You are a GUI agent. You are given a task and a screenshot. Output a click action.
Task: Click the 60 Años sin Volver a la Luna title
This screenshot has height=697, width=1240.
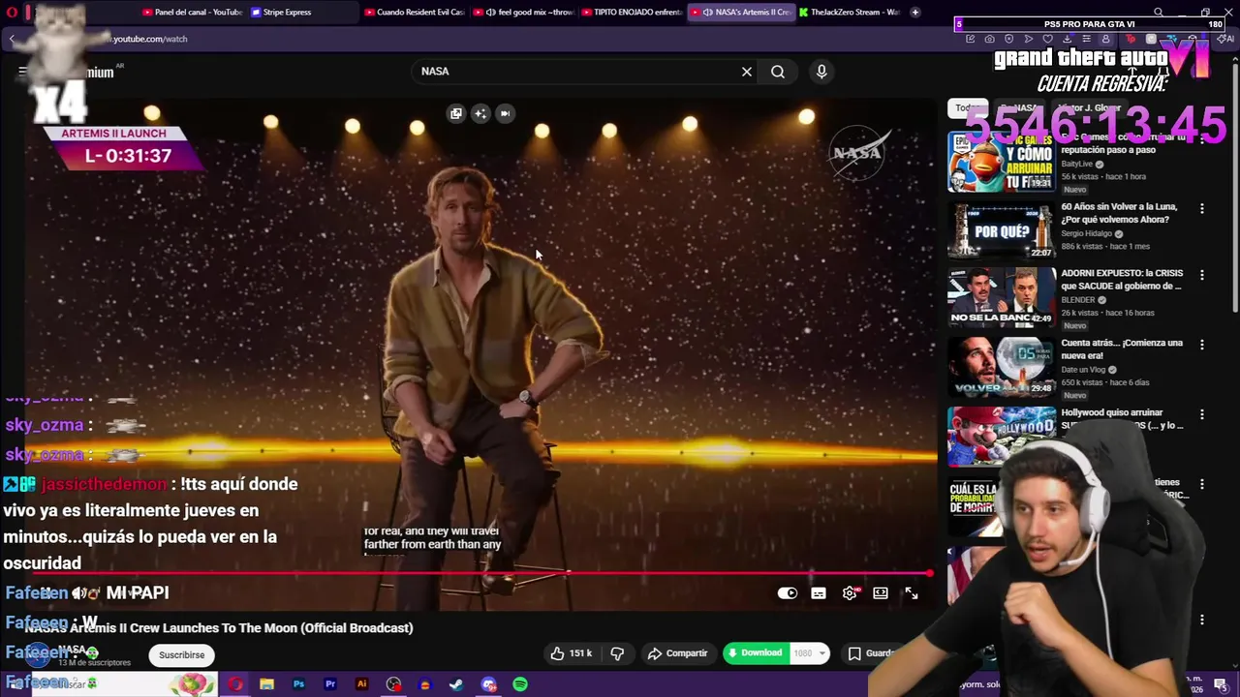(x=1119, y=213)
